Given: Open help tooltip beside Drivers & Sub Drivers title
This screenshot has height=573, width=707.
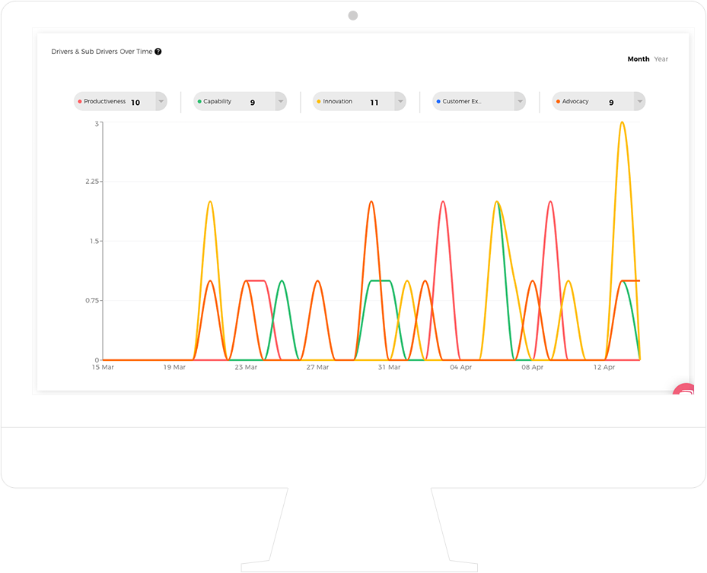Looking at the screenshot, I should tap(158, 52).
